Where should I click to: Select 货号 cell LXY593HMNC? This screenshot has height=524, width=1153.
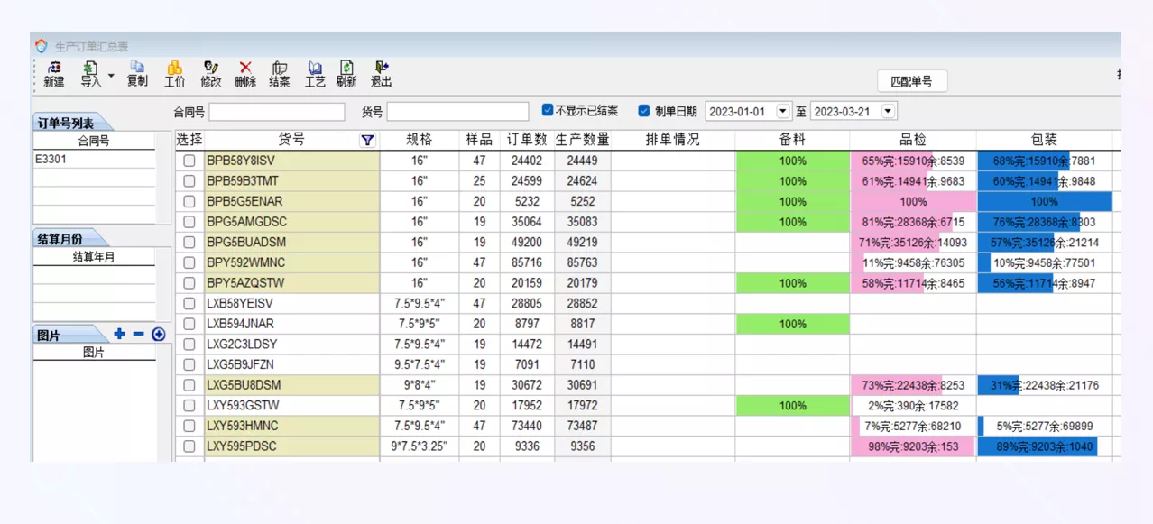(292, 426)
